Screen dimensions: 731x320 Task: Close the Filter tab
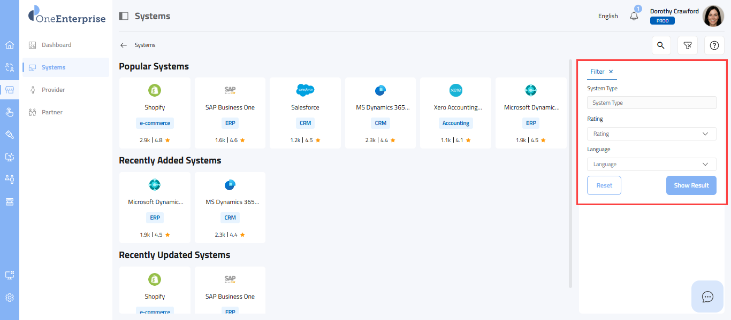pos(611,72)
